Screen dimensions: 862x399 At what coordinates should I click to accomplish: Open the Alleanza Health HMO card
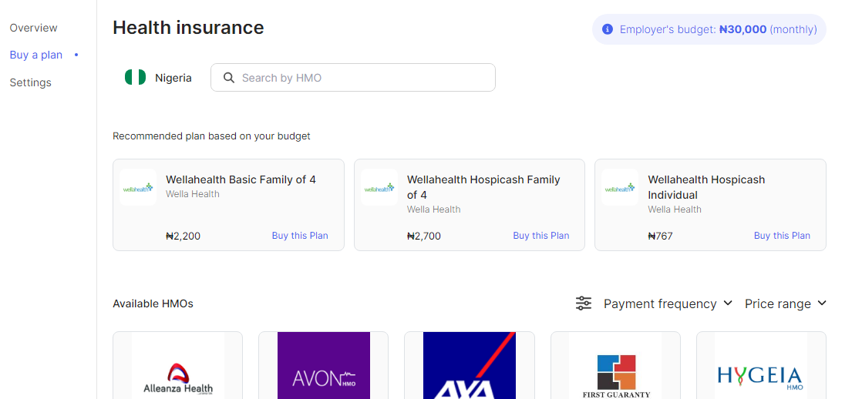[x=178, y=366]
